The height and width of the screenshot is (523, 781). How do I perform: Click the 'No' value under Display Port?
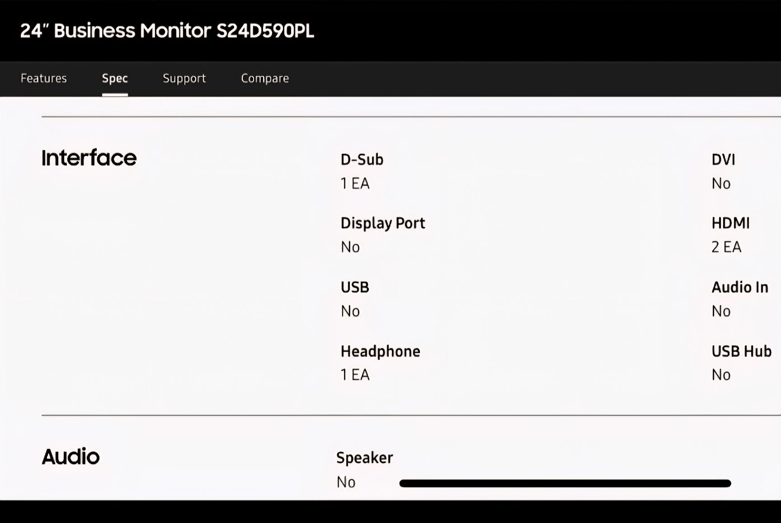[350, 247]
